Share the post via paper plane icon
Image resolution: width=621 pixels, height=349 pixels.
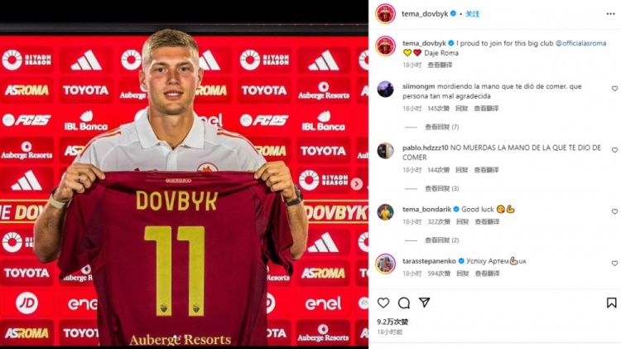(x=425, y=303)
